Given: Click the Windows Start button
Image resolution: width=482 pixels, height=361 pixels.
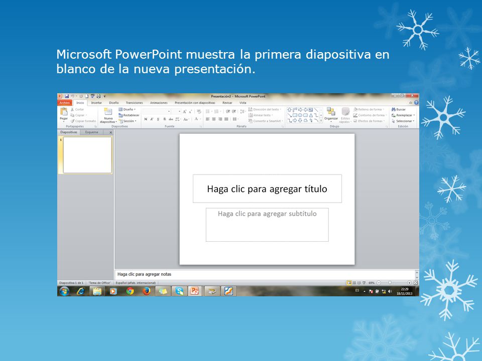Looking at the screenshot, I should (x=64, y=291).
